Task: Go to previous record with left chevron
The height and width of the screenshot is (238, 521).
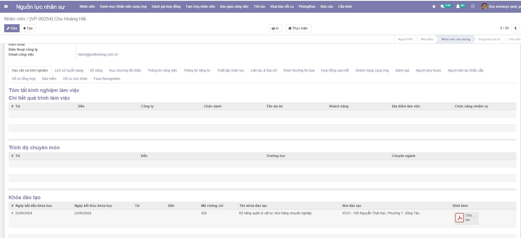Action: 515,28
